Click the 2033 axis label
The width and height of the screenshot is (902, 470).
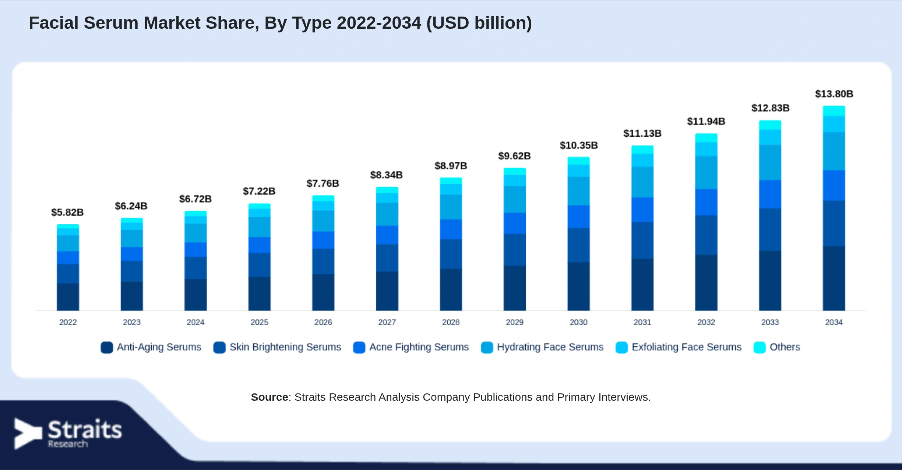[770, 322]
